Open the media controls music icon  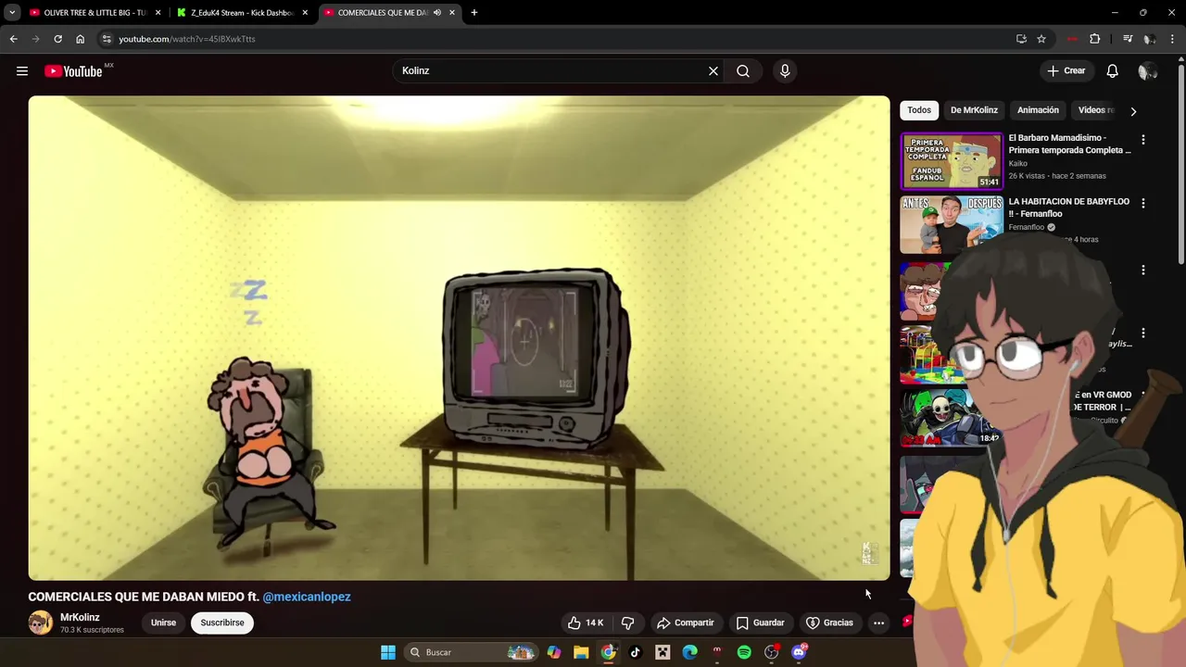pyautogui.click(x=1128, y=39)
